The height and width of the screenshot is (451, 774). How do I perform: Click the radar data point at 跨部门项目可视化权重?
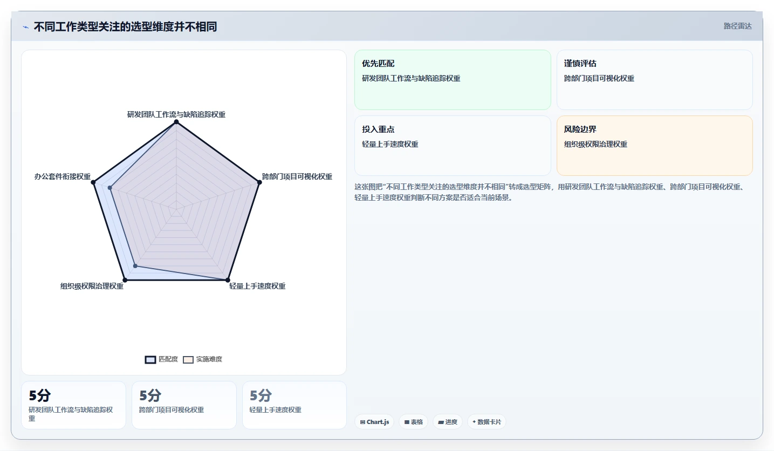click(x=259, y=182)
